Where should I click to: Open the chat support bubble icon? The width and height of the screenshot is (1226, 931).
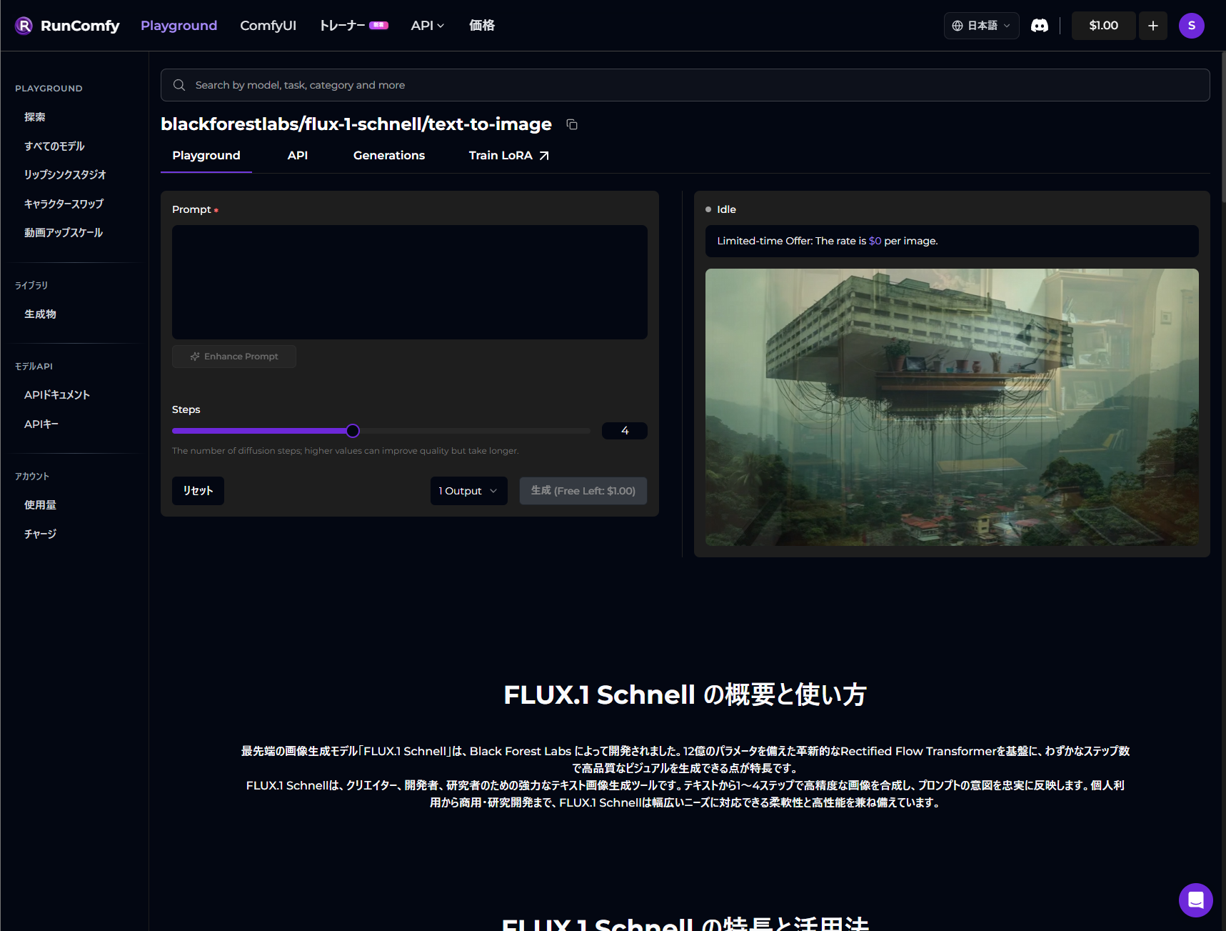click(1195, 900)
